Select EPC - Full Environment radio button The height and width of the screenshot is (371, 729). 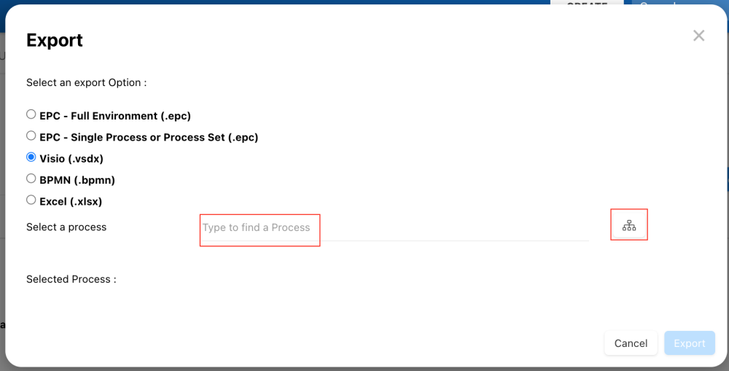click(31, 114)
